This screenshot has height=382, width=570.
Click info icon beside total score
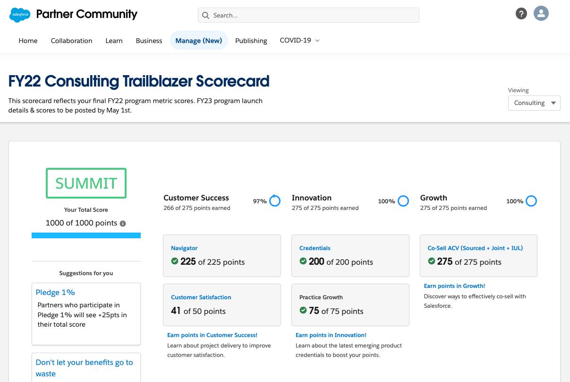[123, 224]
